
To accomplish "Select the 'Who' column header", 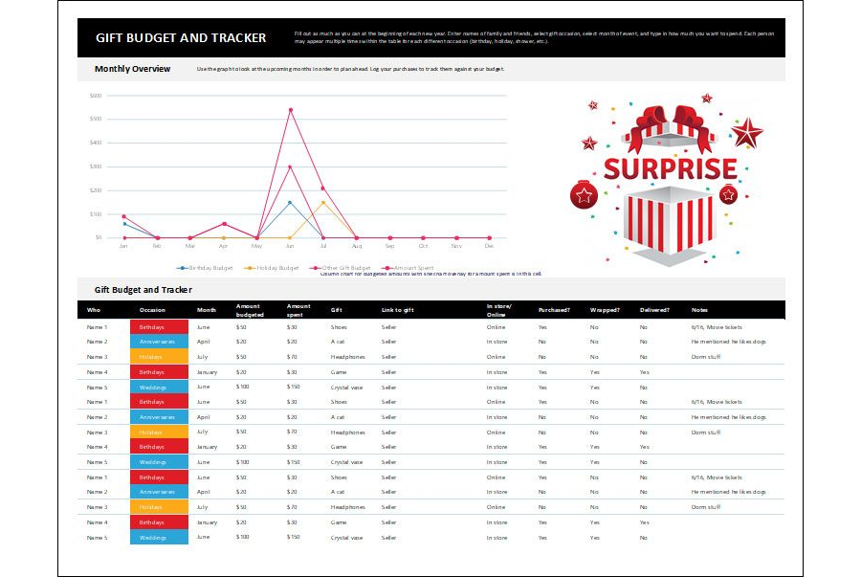I will pos(94,310).
